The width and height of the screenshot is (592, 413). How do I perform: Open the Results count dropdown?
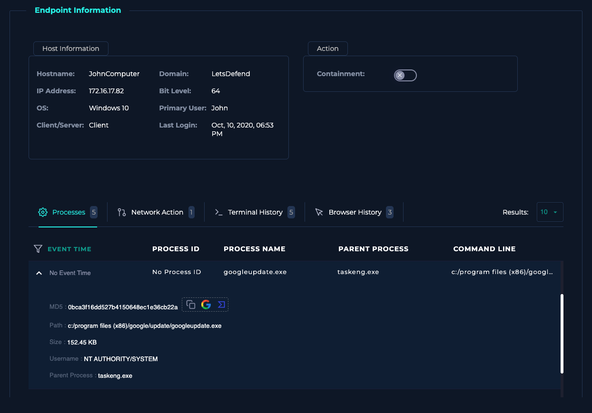pyautogui.click(x=550, y=212)
